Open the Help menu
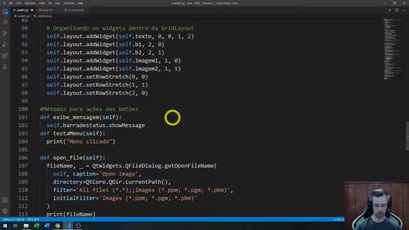This screenshot has width=409, height=230. coord(80,3)
